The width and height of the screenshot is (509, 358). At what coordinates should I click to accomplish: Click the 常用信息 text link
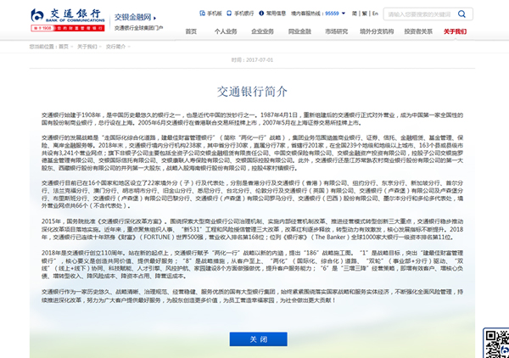[276, 14]
